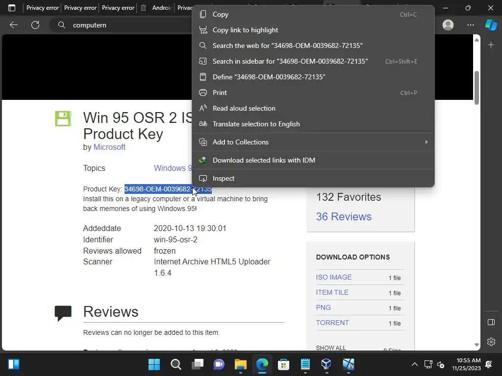The height and width of the screenshot is (376, 502).
Task: Switch to the Android tab
Action: (156, 8)
